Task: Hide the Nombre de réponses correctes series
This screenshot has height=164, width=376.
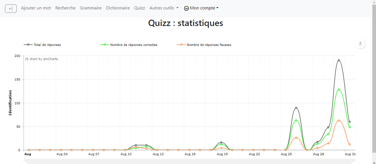Action: pyautogui.click(x=134, y=45)
